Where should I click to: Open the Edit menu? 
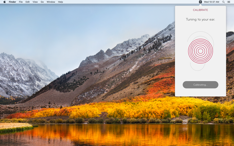[27, 2]
